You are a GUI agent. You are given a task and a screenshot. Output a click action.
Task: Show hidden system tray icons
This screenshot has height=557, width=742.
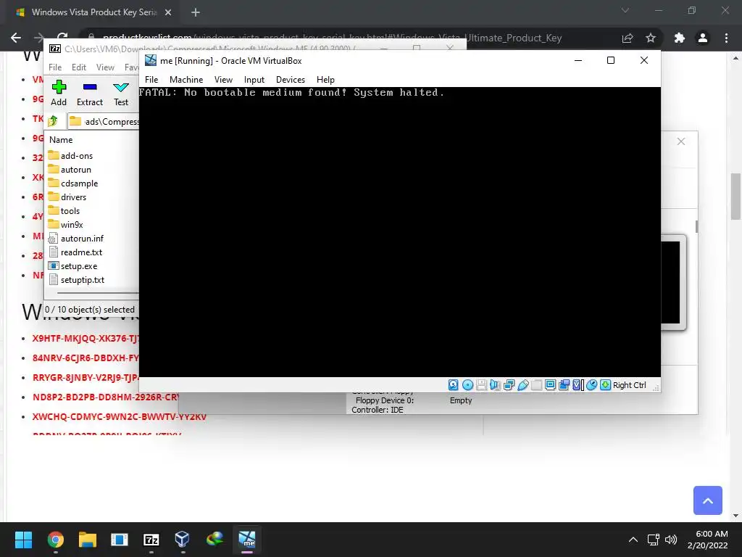tap(633, 540)
